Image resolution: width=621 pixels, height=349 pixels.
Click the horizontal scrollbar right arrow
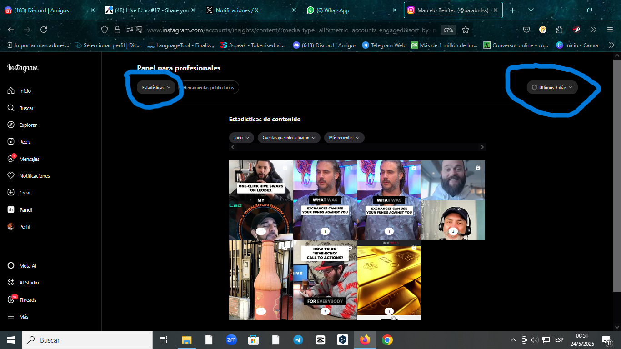click(482, 147)
